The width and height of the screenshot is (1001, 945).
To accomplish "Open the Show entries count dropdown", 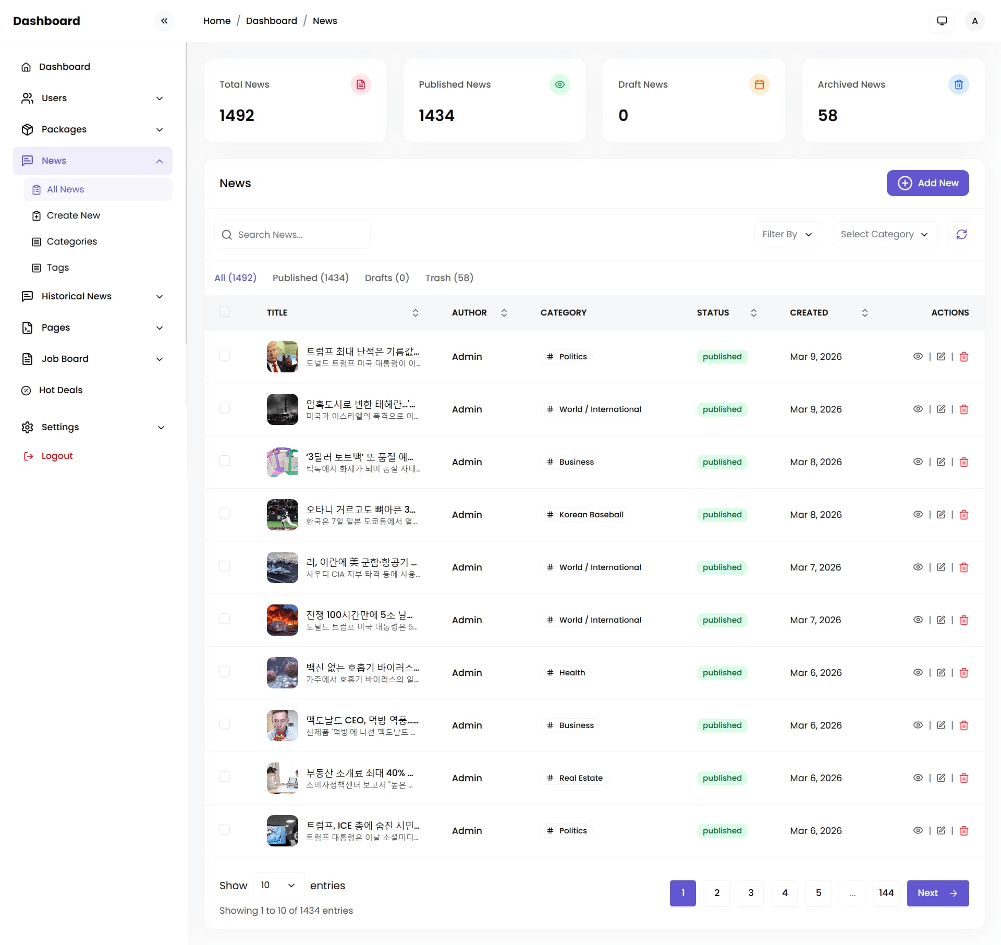I will click(278, 885).
